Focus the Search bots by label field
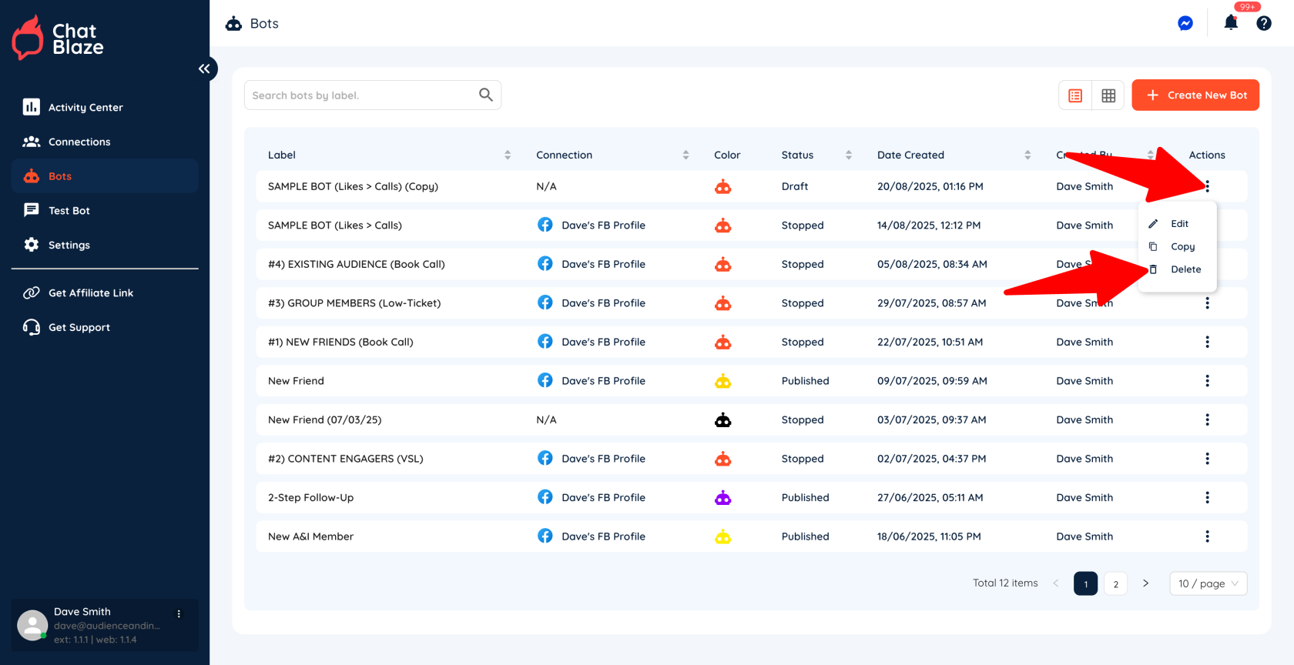Image resolution: width=1294 pixels, height=665 pixels. [x=362, y=95]
